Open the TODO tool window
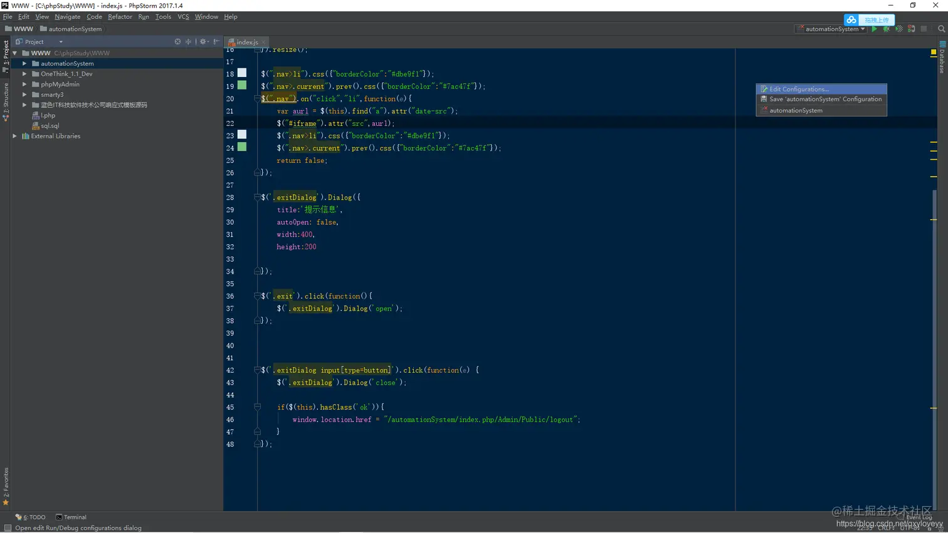 31,517
